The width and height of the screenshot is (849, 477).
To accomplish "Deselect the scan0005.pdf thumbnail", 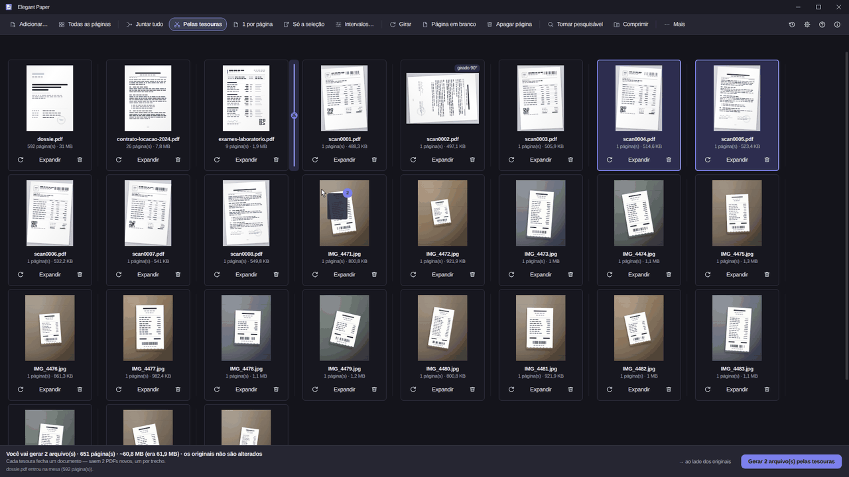I will (x=737, y=98).
